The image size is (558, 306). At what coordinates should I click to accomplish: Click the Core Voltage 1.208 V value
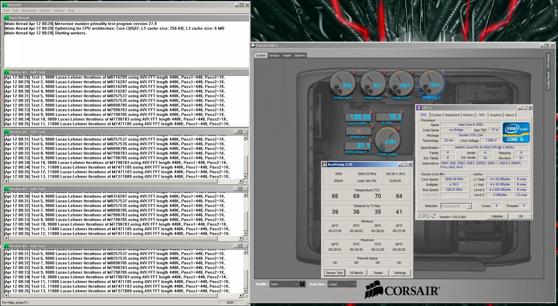point(491,140)
